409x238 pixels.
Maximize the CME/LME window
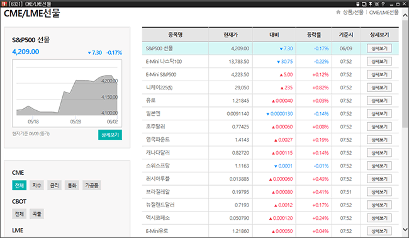[398, 4]
